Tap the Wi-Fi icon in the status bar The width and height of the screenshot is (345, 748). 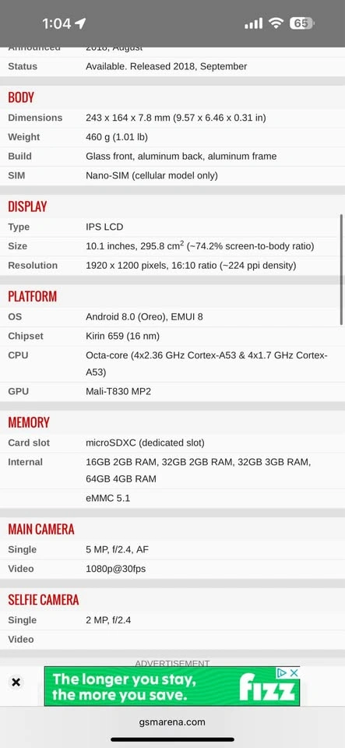click(x=276, y=23)
